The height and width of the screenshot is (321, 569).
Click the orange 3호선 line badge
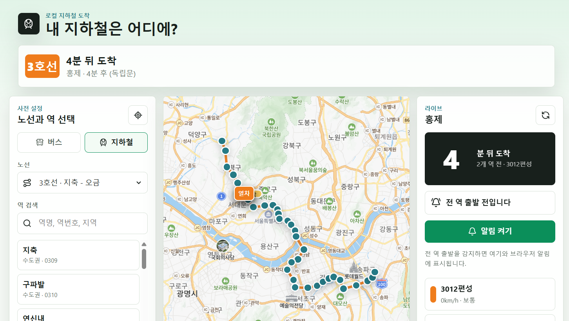pos(42,66)
